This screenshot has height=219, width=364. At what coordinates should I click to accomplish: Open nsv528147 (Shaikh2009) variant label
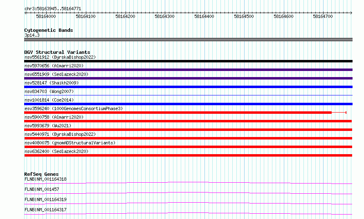pos(52,83)
